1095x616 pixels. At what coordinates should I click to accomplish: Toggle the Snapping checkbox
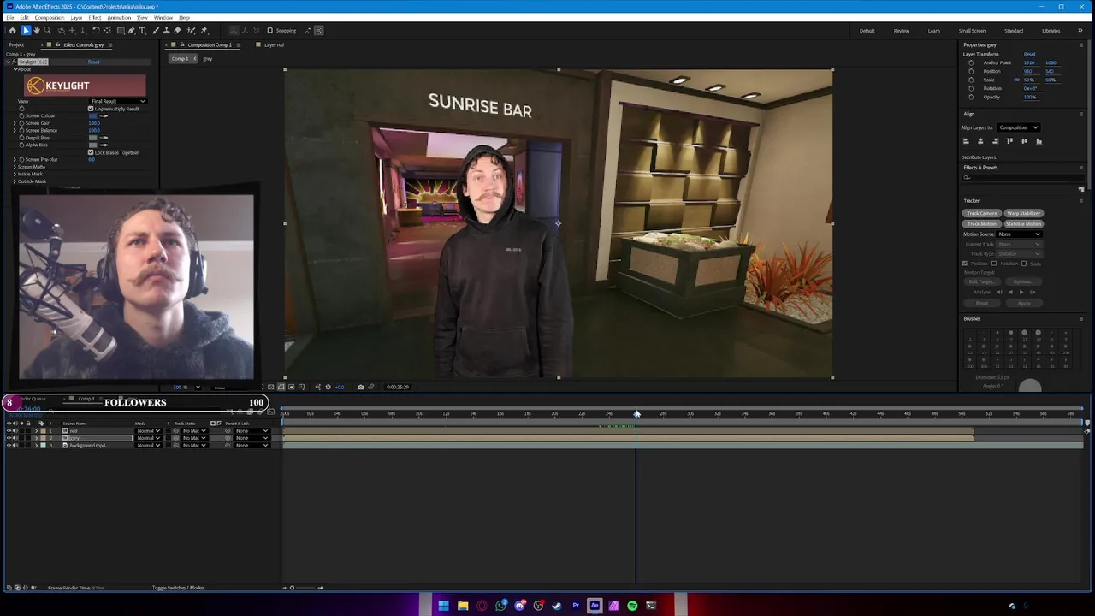coord(270,31)
